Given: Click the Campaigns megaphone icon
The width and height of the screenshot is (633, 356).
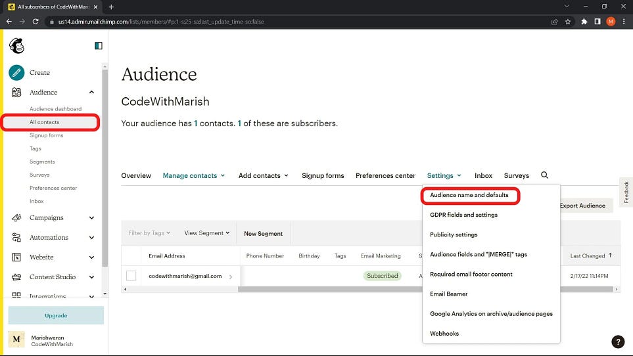Looking at the screenshot, I should (x=16, y=217).
